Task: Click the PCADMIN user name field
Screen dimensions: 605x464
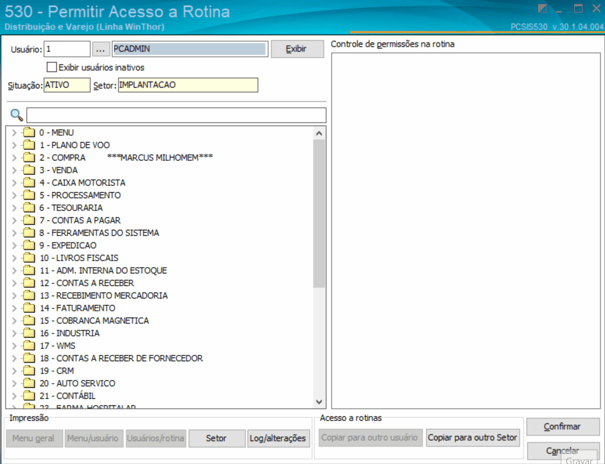Action: point(190,49)
